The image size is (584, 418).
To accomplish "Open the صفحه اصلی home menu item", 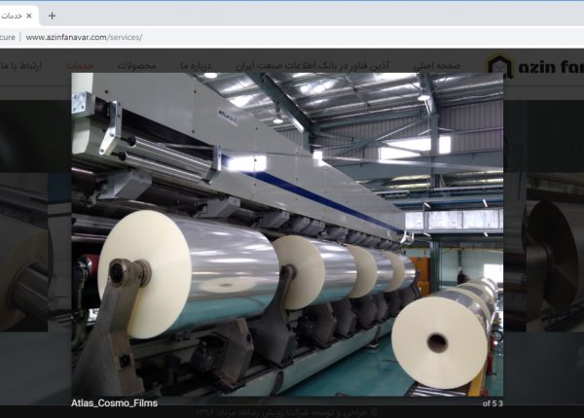I will 437,65.
